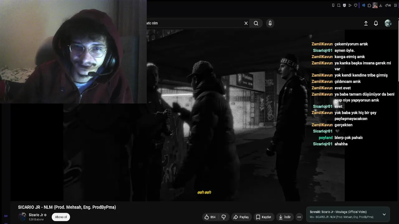Click chat message 'ahahha'
This screenshot has width=399, height=224.
(341, 144)
